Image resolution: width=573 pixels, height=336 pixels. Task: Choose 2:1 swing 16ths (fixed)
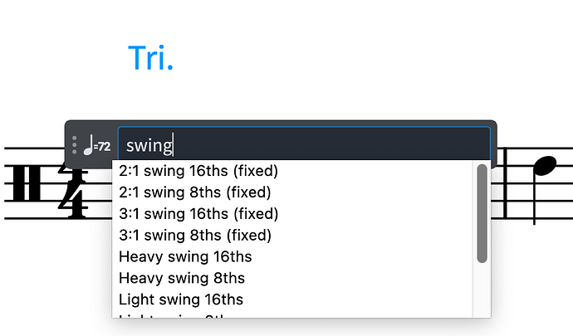point(198,172)
